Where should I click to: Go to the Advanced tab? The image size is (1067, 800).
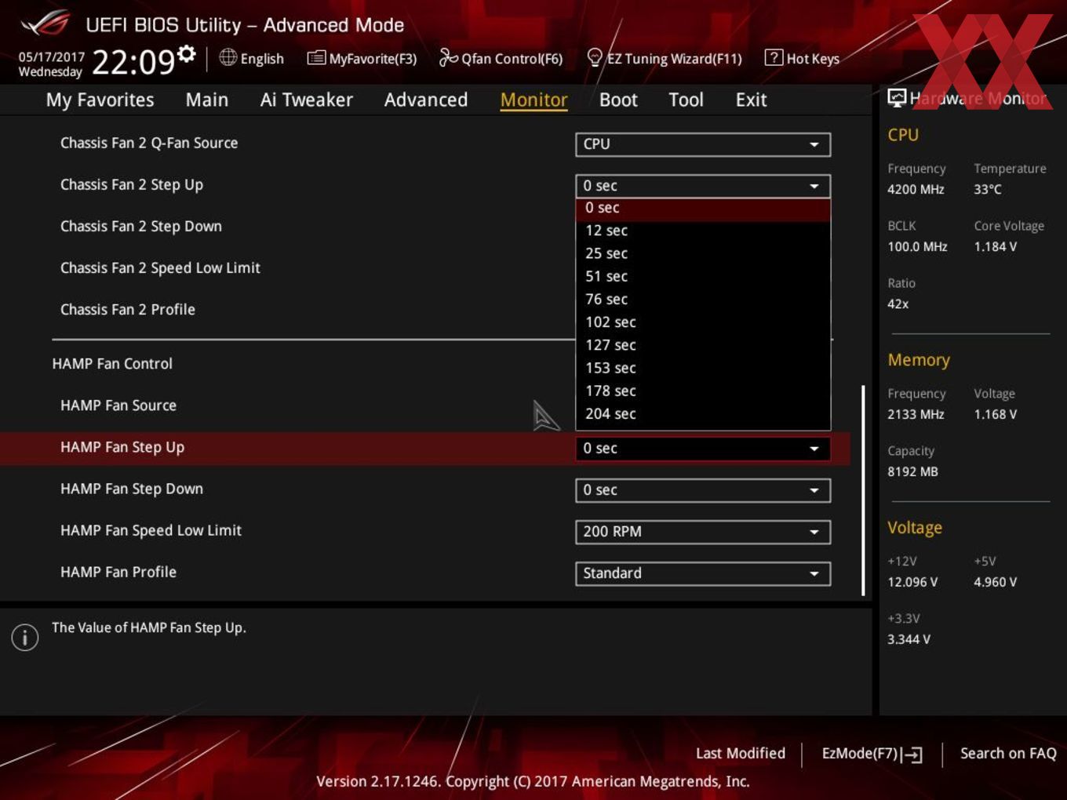tap(426, 100)
